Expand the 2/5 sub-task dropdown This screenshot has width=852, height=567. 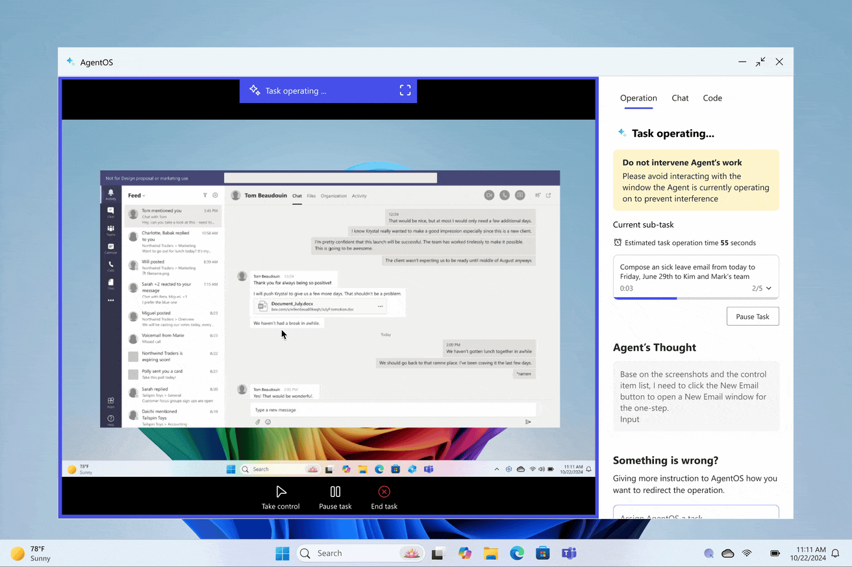[x=769, y=288]
